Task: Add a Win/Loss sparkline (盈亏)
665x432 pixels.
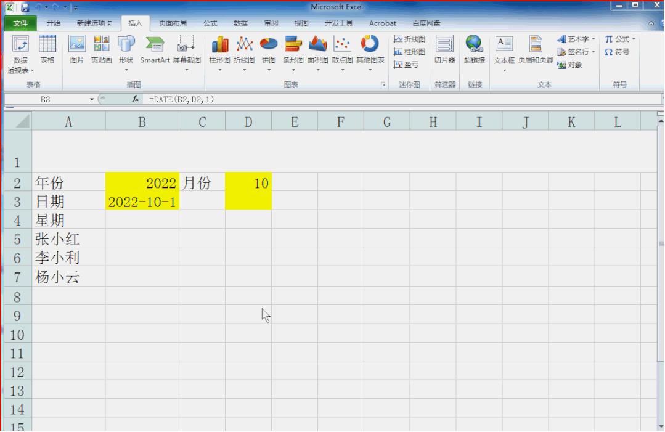Action: click(x=406, y=65)
